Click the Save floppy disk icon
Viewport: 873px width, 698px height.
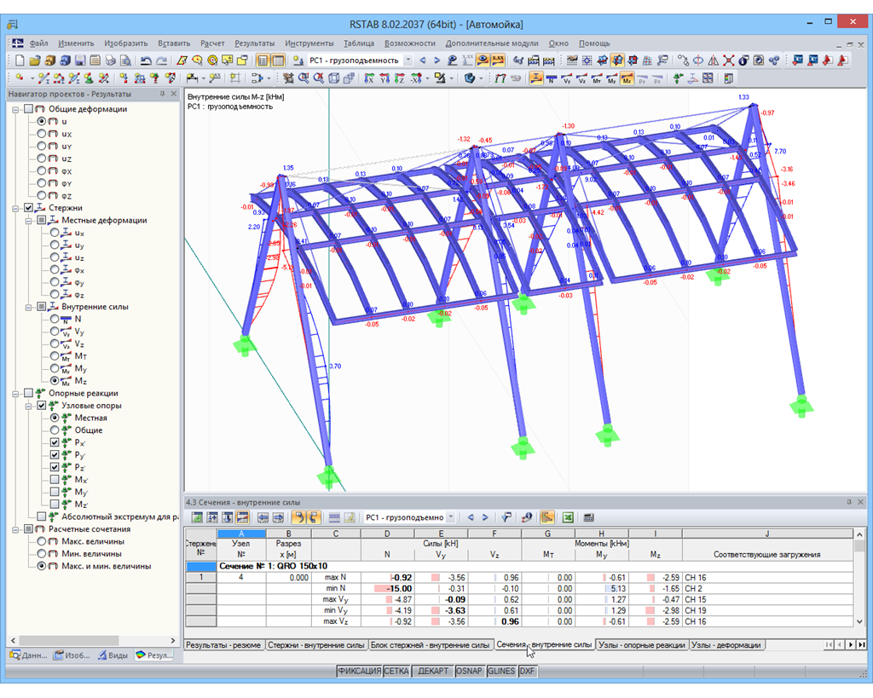click(79, 61)
